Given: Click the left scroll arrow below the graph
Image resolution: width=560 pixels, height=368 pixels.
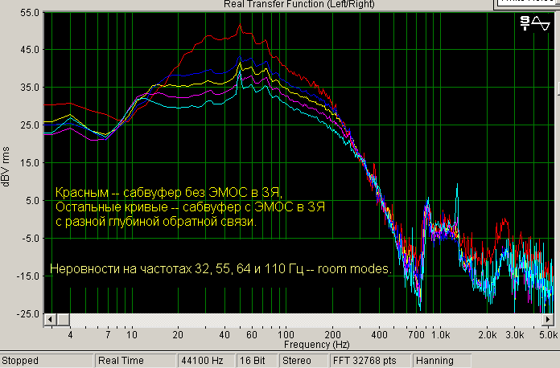Looking at the screenshot, I should pyautogui.click(x=51, y=320).
